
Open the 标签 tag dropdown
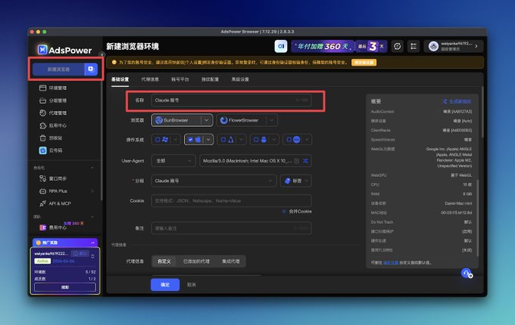click(x=296, y=181)
